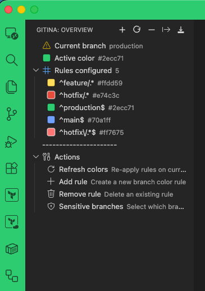Click the plus icon in Gitina Overview header
This screenshot has width=205, height=291.
click(x=122, y=30)
